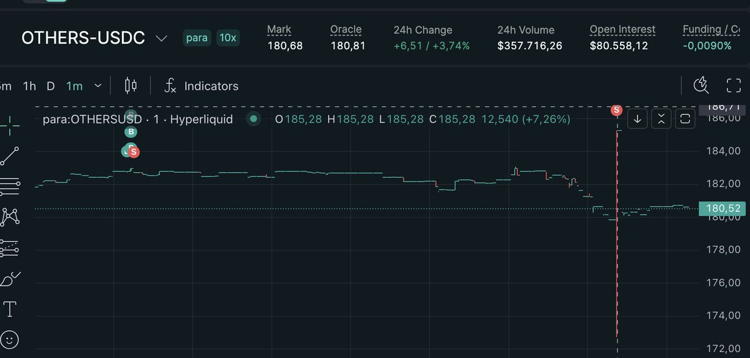Open the quick search lightning icon

701,86
